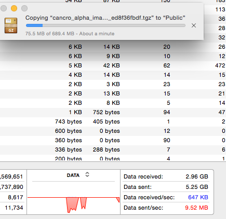The height and width of the screenshot is (219, 226).
Task: Select the row showing 743 bytes sent
Action: click(113, 121)
